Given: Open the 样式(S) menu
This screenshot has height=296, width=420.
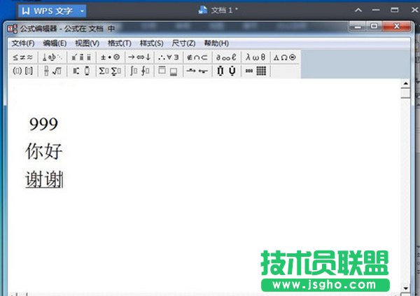Looking at the screenshot, I should [x=151, y=43].
